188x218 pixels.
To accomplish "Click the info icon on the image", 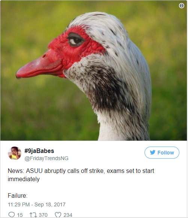I will coord(182,6).
